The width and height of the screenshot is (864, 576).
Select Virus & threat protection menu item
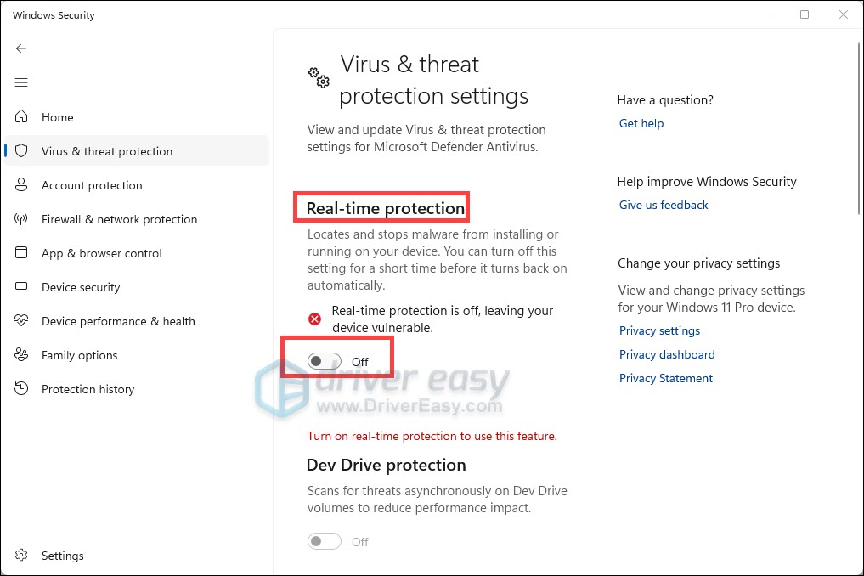(x=107, y=151)
